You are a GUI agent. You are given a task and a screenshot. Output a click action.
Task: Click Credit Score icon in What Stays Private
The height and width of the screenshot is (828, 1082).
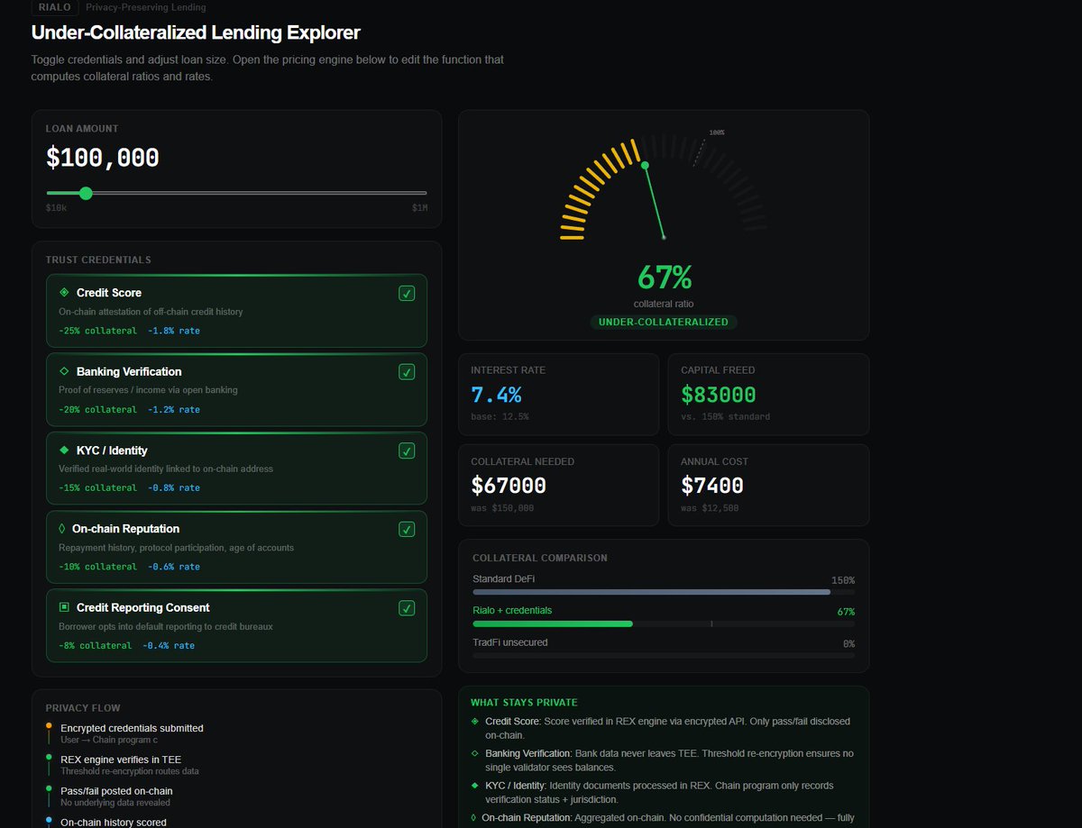point(475,722)
